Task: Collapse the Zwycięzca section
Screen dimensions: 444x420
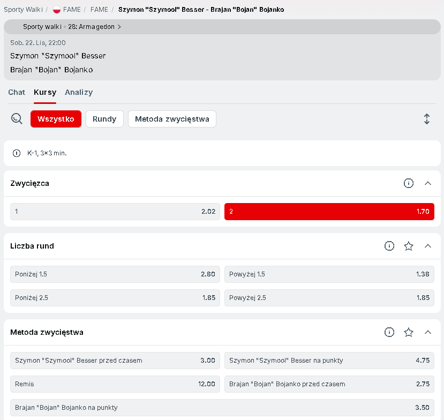Action: click(x=427, y=183)
